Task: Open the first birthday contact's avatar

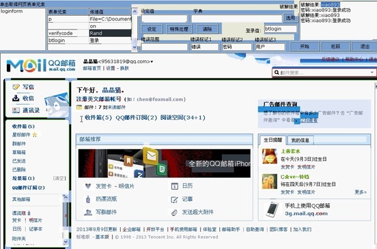Action: click(x=270, y=156)
